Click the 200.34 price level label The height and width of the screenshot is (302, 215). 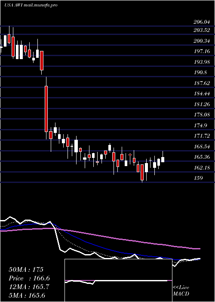click(x=201, y=41)
